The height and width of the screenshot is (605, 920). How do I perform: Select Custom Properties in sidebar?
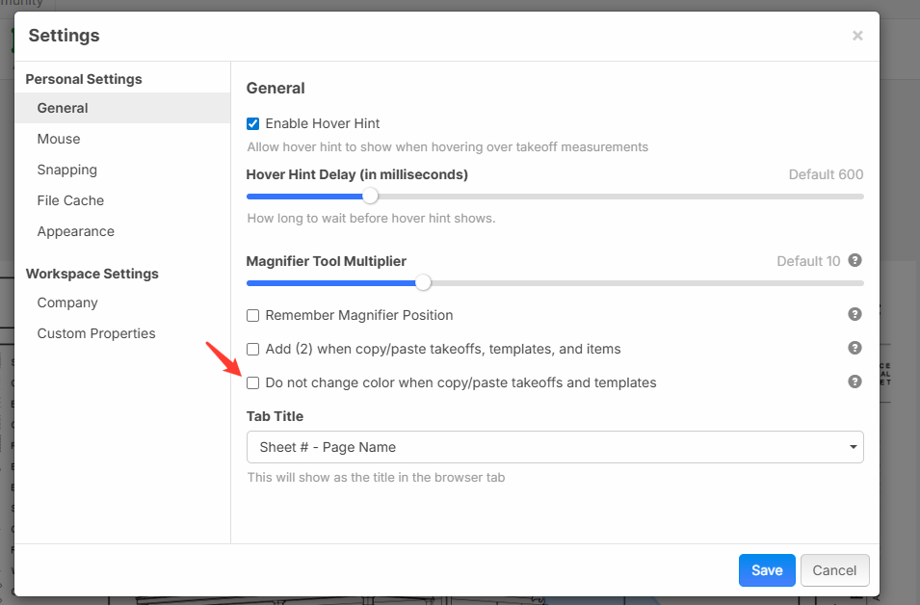pyautogui.click(x=96, y=333)
